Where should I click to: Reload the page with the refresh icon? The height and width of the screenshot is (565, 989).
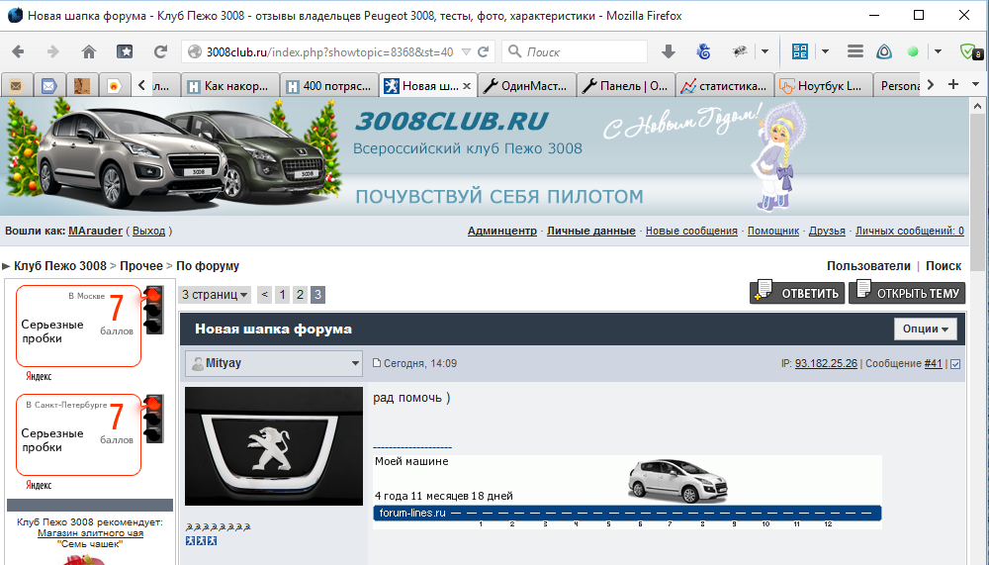(160, 51)
